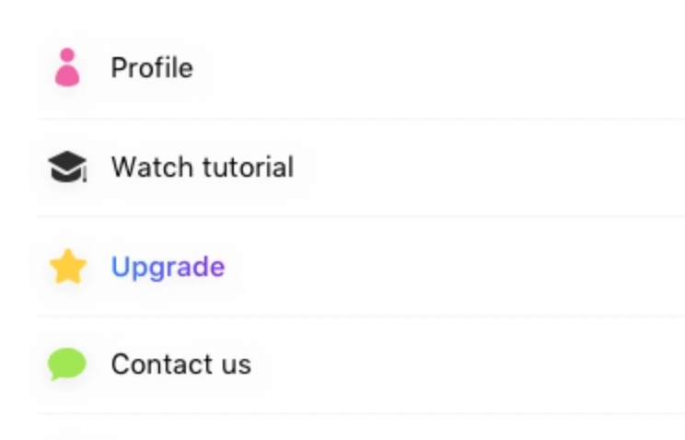Click the Profile text label
The width and height of the screenshot is (685, 440).
[152, 68]
